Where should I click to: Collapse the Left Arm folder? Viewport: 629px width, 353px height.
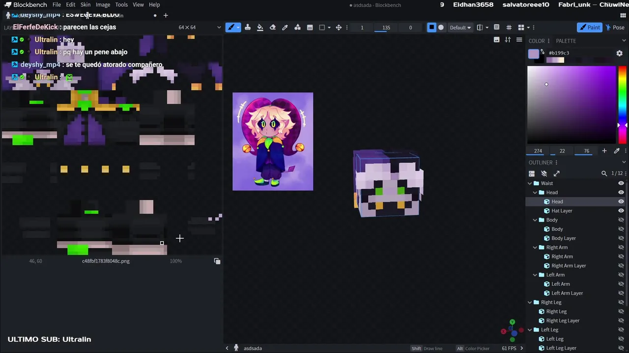click(x=535, y=275)
